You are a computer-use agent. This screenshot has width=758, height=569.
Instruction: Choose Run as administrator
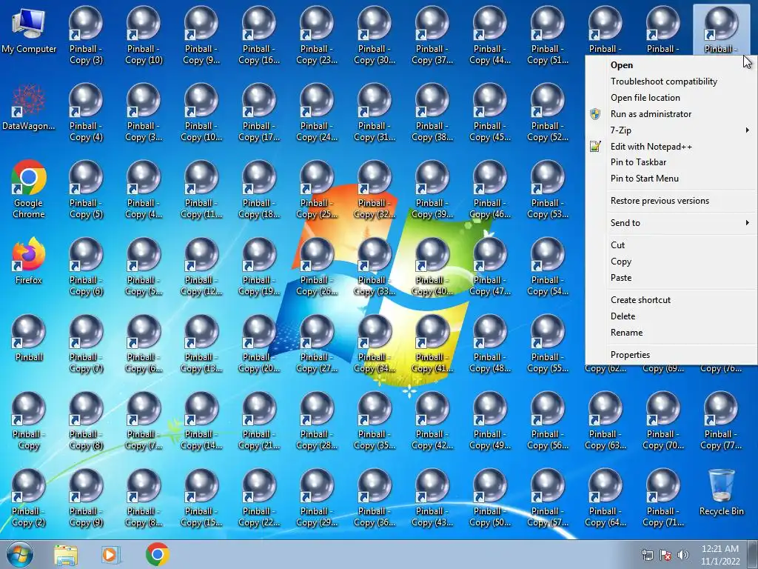[671, 114]
